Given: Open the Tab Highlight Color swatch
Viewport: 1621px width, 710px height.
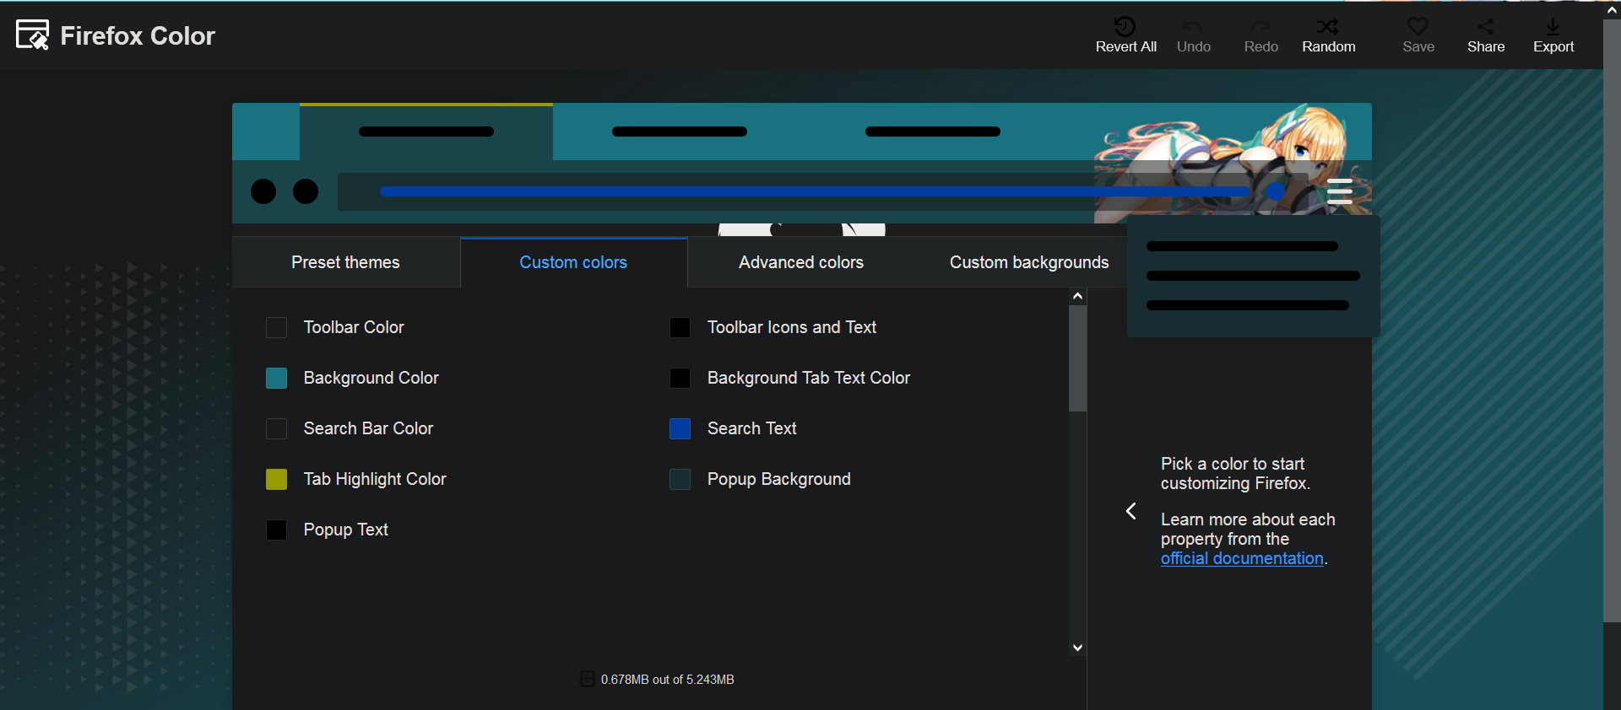Looking at the screenshot, I should (x=276, y=479).
